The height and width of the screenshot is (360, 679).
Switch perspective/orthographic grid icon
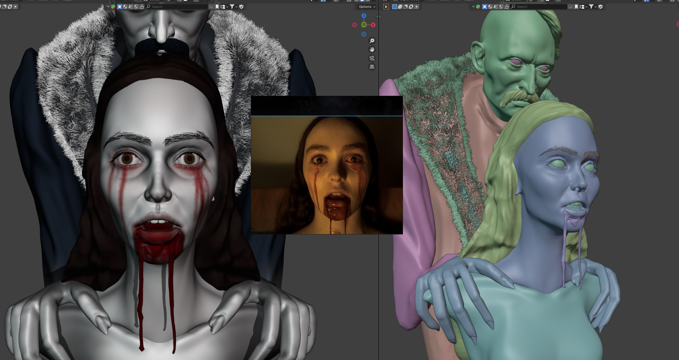372,67
